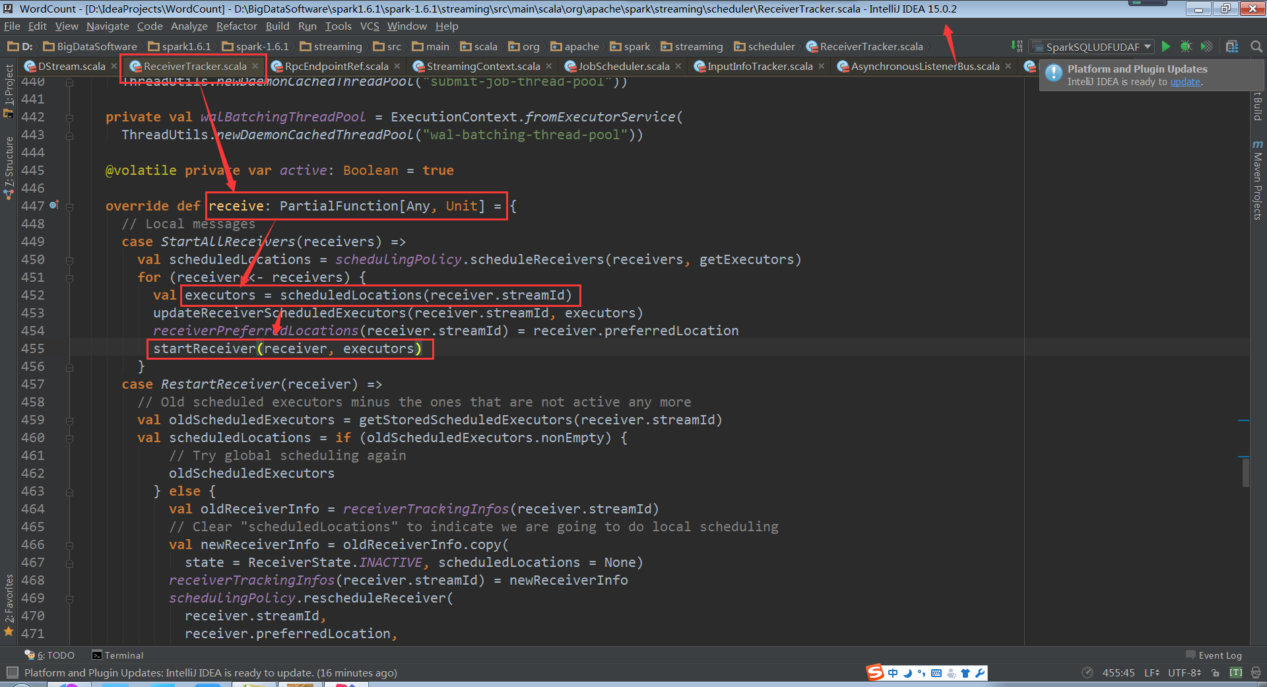Open the VCS menu
Image resolution: width=1267 pixels, height=687 pixels.
370,26
